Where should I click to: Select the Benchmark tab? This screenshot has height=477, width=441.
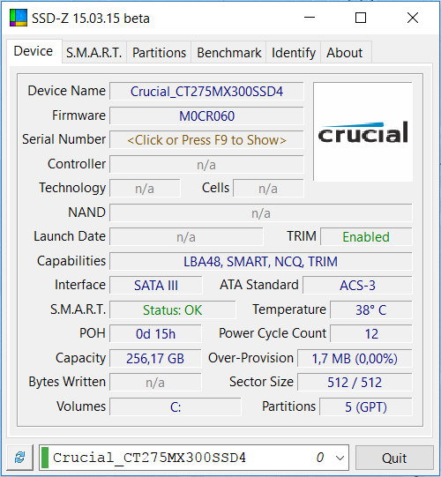228,53
